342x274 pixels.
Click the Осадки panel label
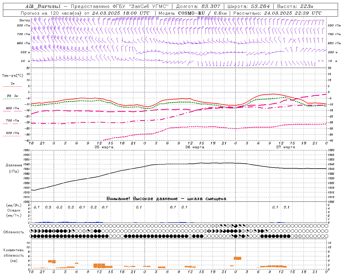14,210
